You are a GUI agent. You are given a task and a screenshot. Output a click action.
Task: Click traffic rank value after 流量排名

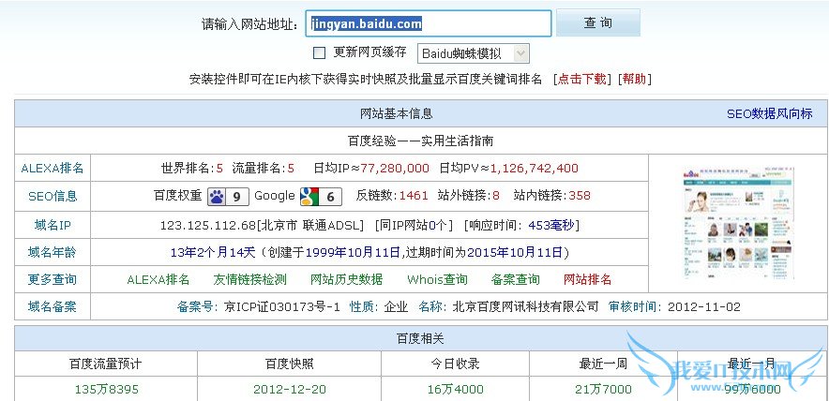(291, 169)
